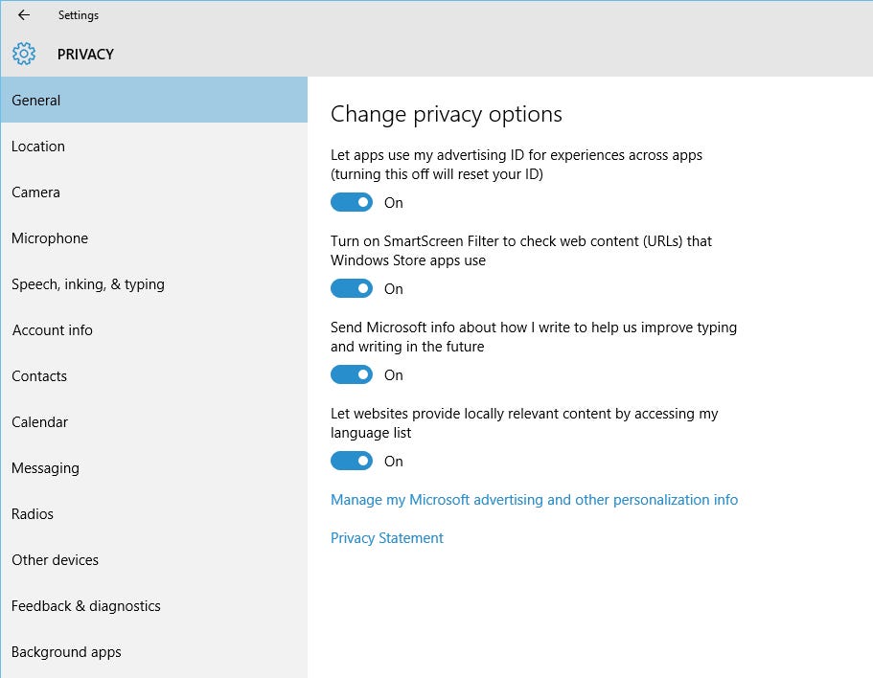
Task: Turn off typing info sent to Microsoft
Action: [352, 374]
